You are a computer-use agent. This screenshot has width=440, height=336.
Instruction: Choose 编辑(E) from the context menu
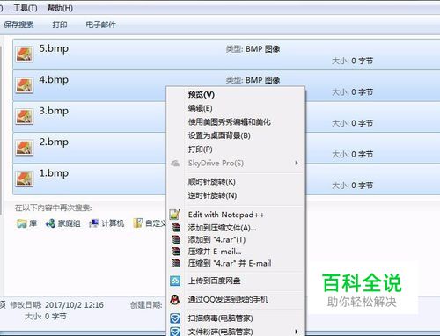tap(200, 108)
